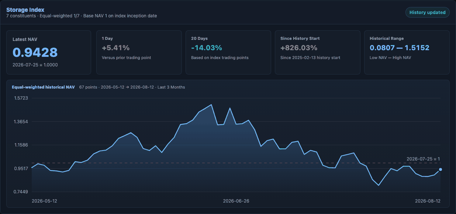The height and width of the screenshot is (214, 456).
Task: Select the Since History Start card
Action: (318, 52)
